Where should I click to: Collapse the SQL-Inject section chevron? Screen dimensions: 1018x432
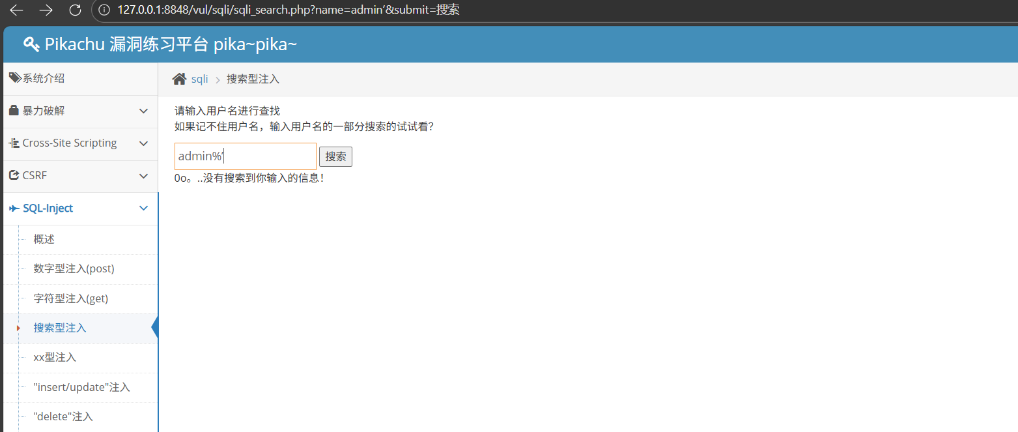pos(144,209)
